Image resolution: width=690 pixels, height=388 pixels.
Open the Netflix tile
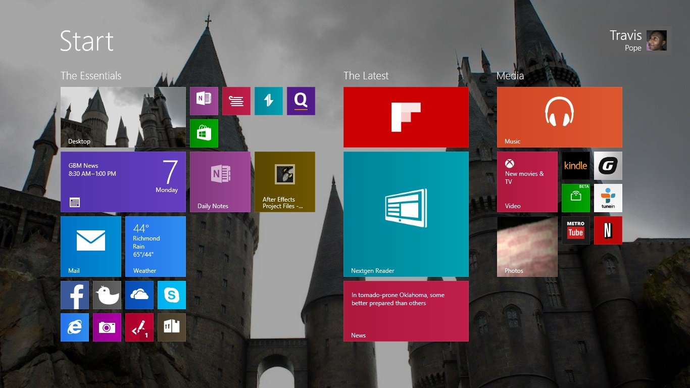point(608,230)
